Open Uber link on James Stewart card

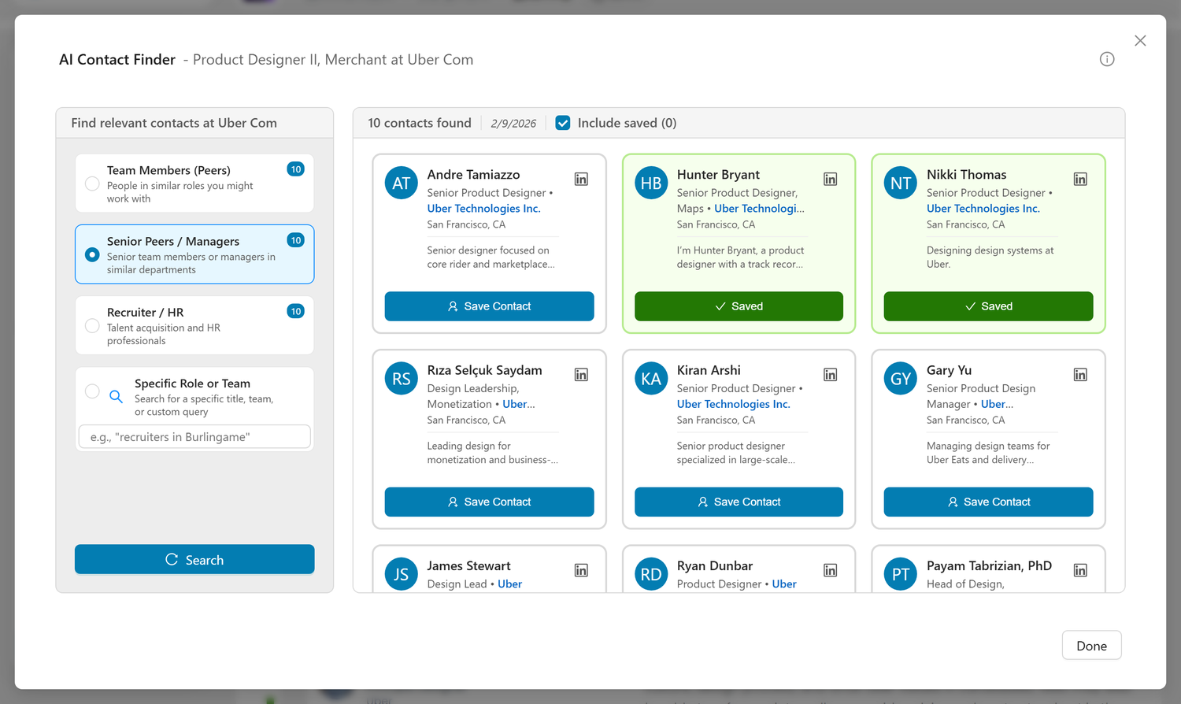point(510,584)
